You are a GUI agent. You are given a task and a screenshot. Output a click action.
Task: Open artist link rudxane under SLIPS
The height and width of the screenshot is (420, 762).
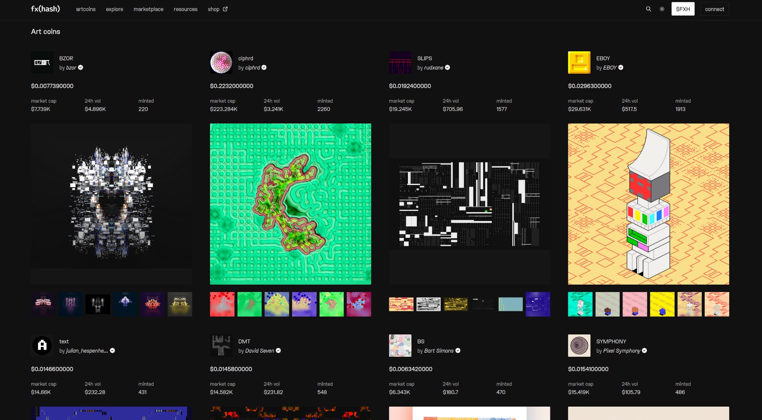coord(433,68)
